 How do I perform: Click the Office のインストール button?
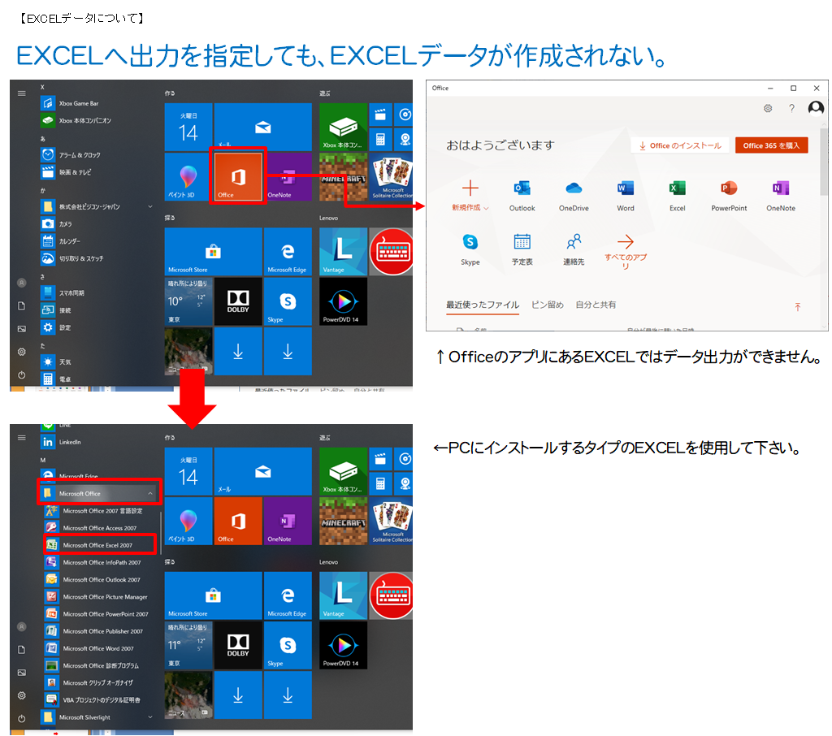pos(680,145)
